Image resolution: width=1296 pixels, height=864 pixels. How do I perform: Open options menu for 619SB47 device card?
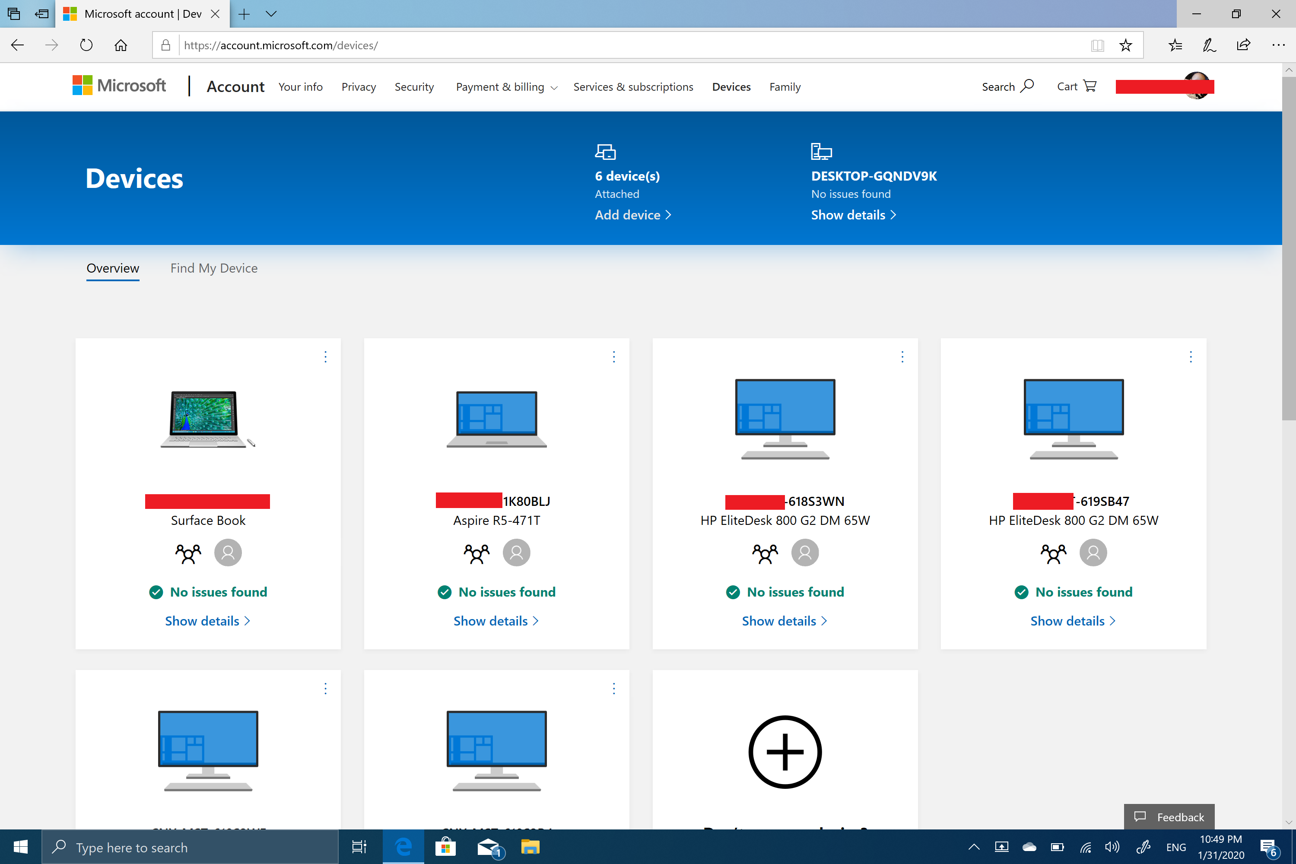point(1191,357)
